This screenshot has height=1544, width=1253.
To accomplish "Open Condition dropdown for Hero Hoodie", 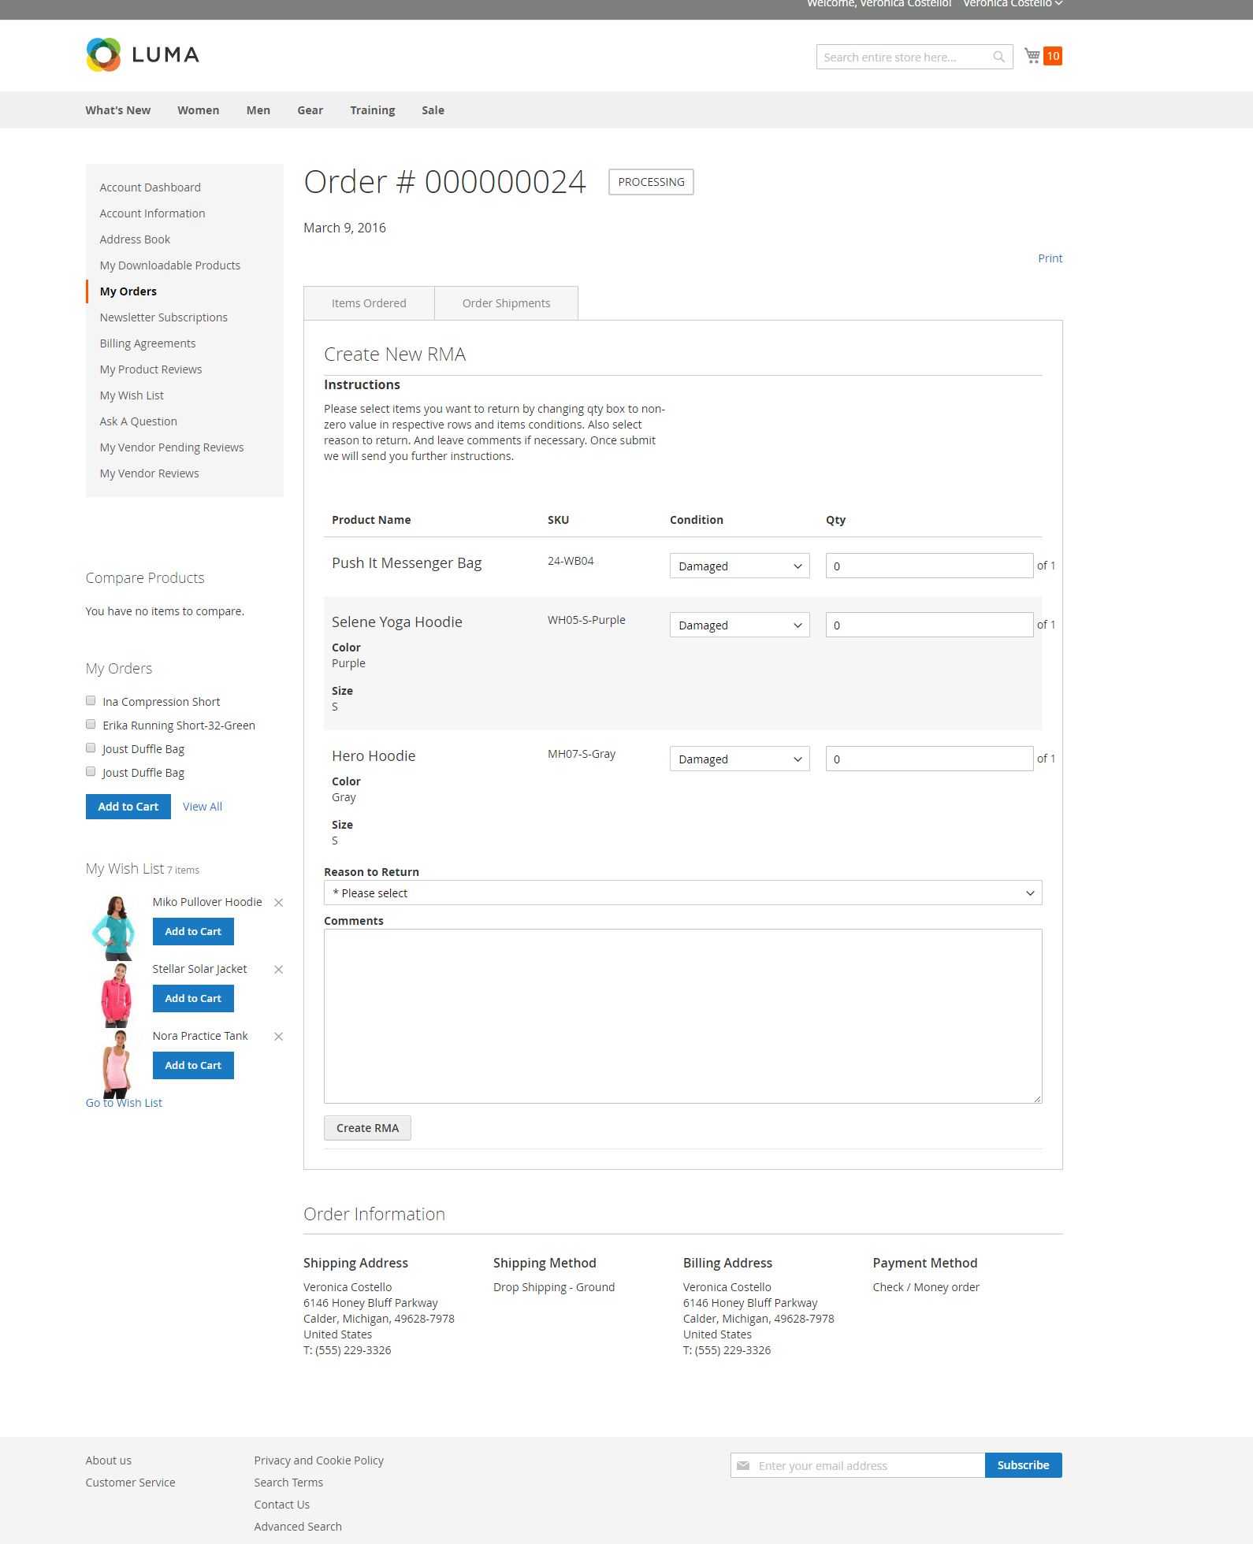I will [739, 759].
